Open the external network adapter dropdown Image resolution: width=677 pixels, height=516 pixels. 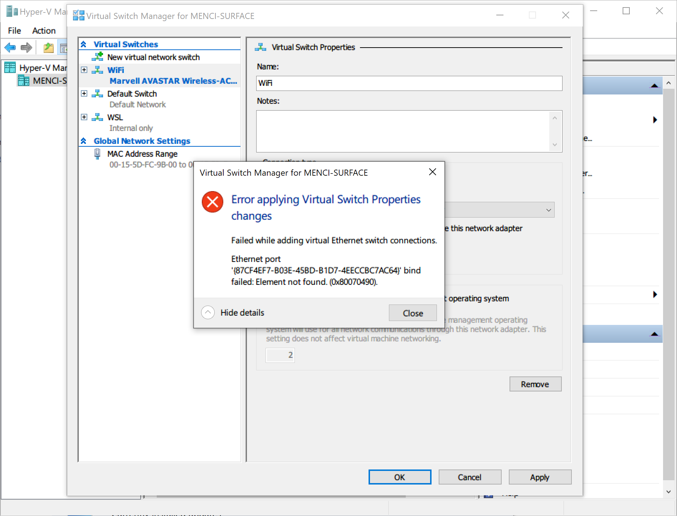548,210
